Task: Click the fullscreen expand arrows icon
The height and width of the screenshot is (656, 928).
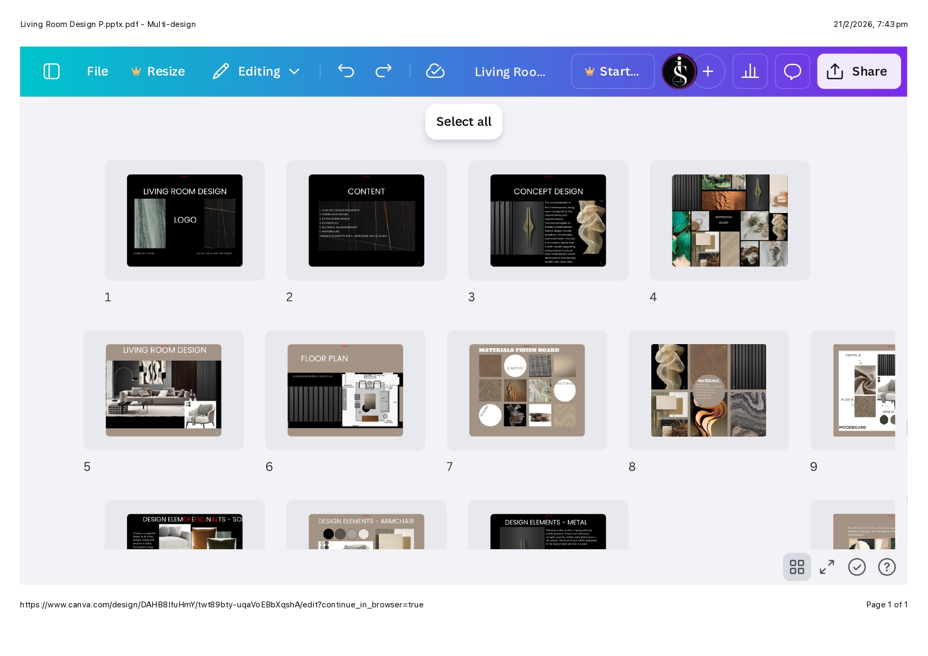Action: coord(827,567)
